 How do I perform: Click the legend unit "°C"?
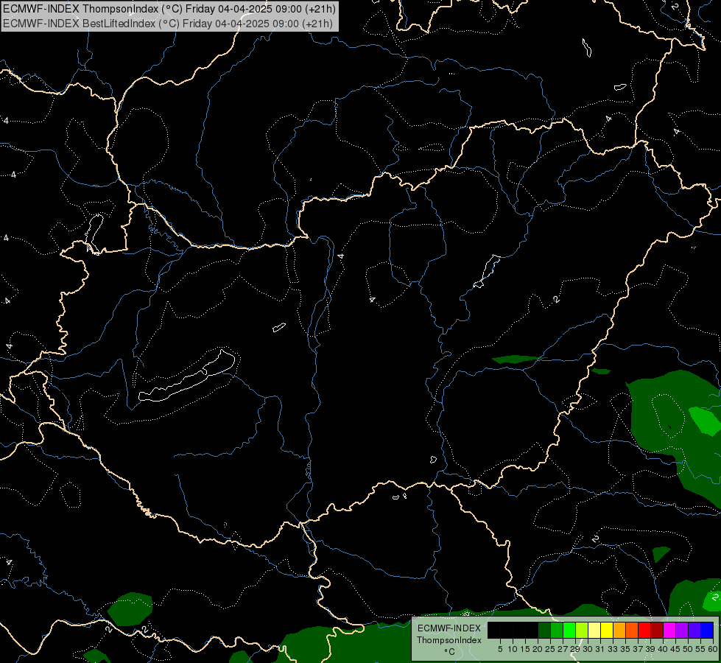449,651
